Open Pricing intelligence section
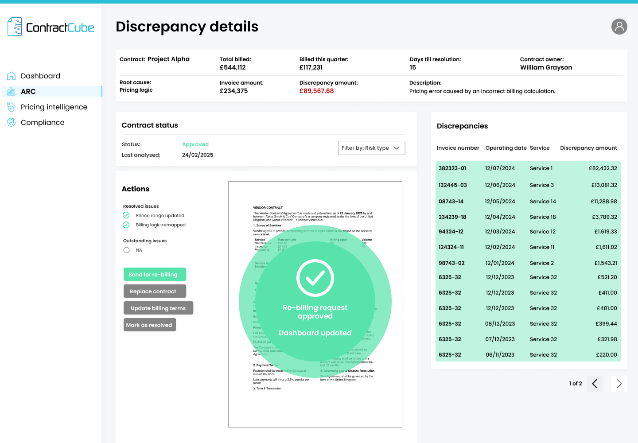Screen dimensions: 638x443 (54, 107)
